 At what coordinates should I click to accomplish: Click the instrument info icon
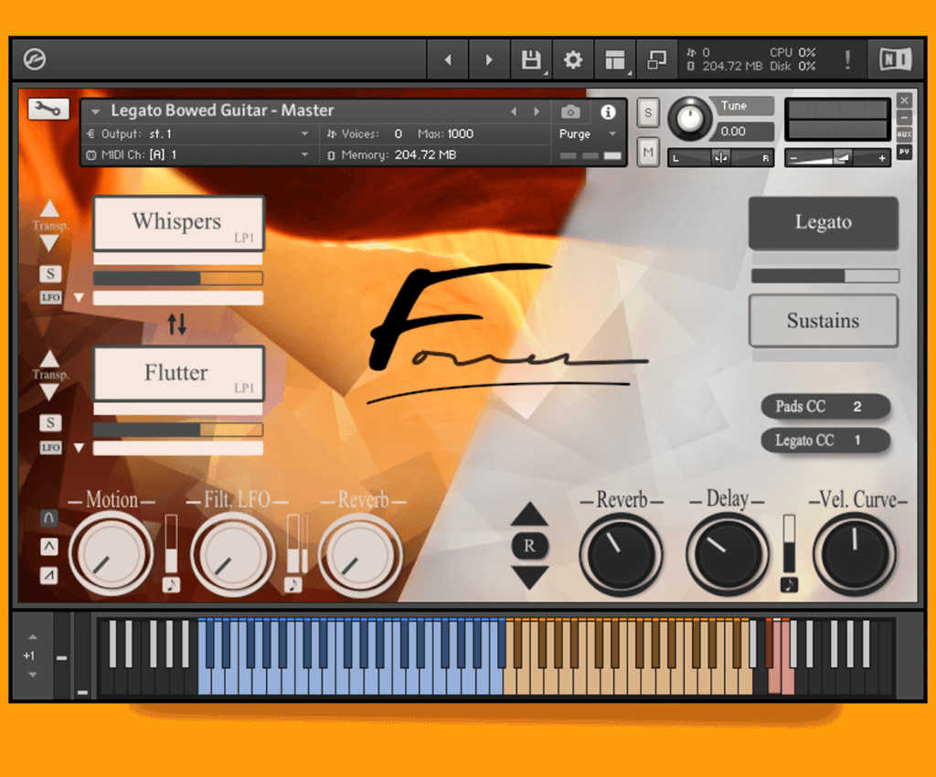(608, 112)
